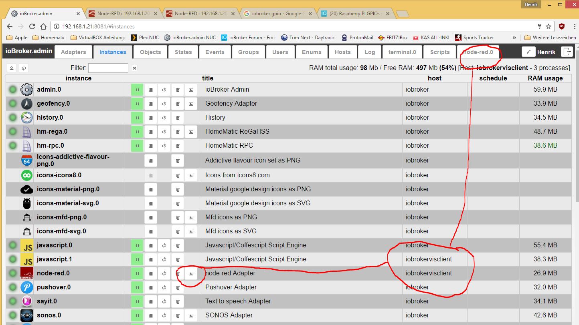
Task: Expand the Weitere Lesezeichen bookmarks folder
Action: (x=550, y=38)
